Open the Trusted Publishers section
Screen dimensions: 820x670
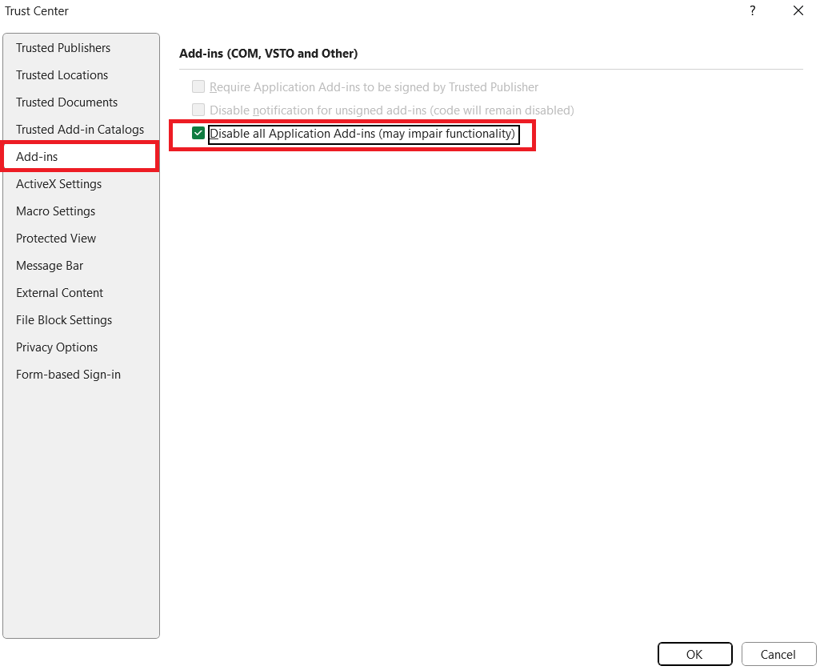(81, 48)
